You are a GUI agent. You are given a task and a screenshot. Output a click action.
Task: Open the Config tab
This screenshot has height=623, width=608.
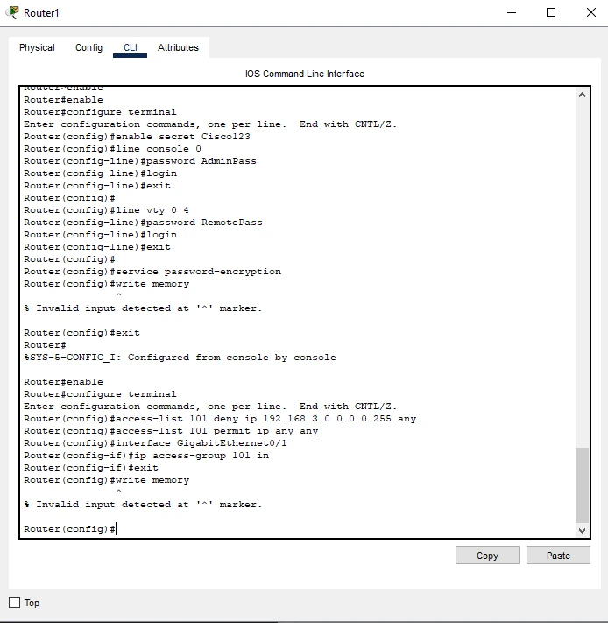click(89, 47)
